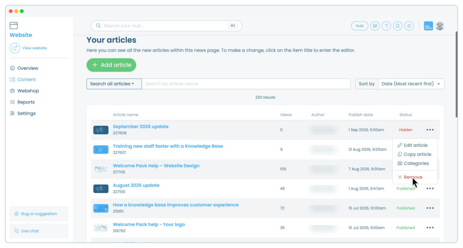Screen dimensions: 463x248
Task: Open the View website link
Action: point(35,48)
